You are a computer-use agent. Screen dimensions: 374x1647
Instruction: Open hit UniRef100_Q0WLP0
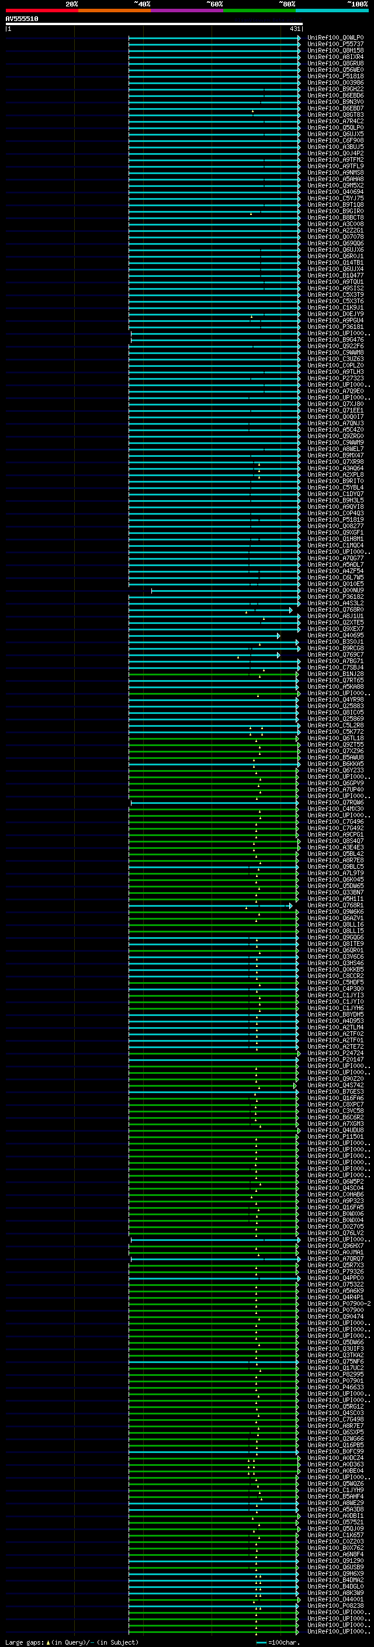pyautogui.click(x=335, y=38)
